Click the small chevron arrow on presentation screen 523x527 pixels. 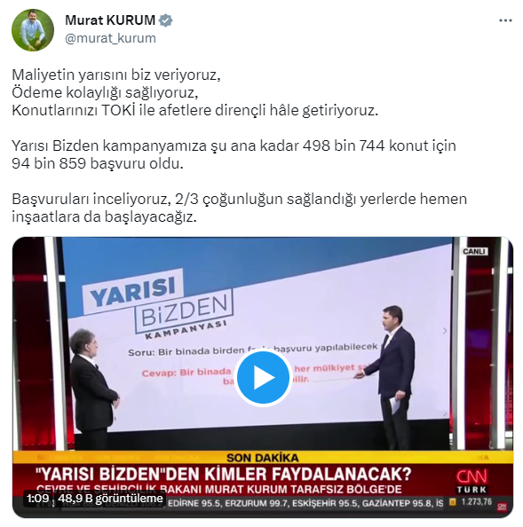445,331
